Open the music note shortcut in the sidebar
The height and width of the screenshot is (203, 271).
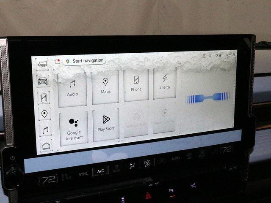[x=45, y=130]
